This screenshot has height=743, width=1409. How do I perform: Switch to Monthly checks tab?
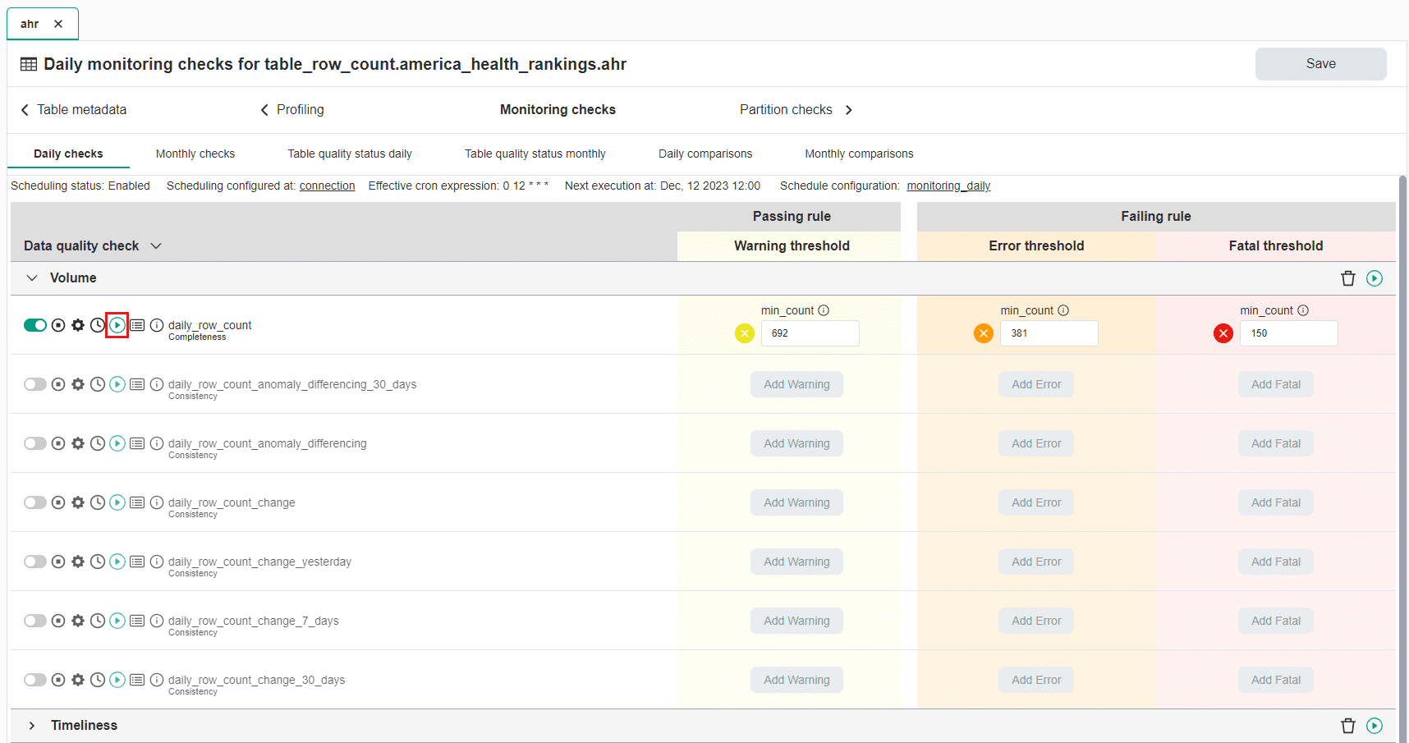[x=195, y=154]
